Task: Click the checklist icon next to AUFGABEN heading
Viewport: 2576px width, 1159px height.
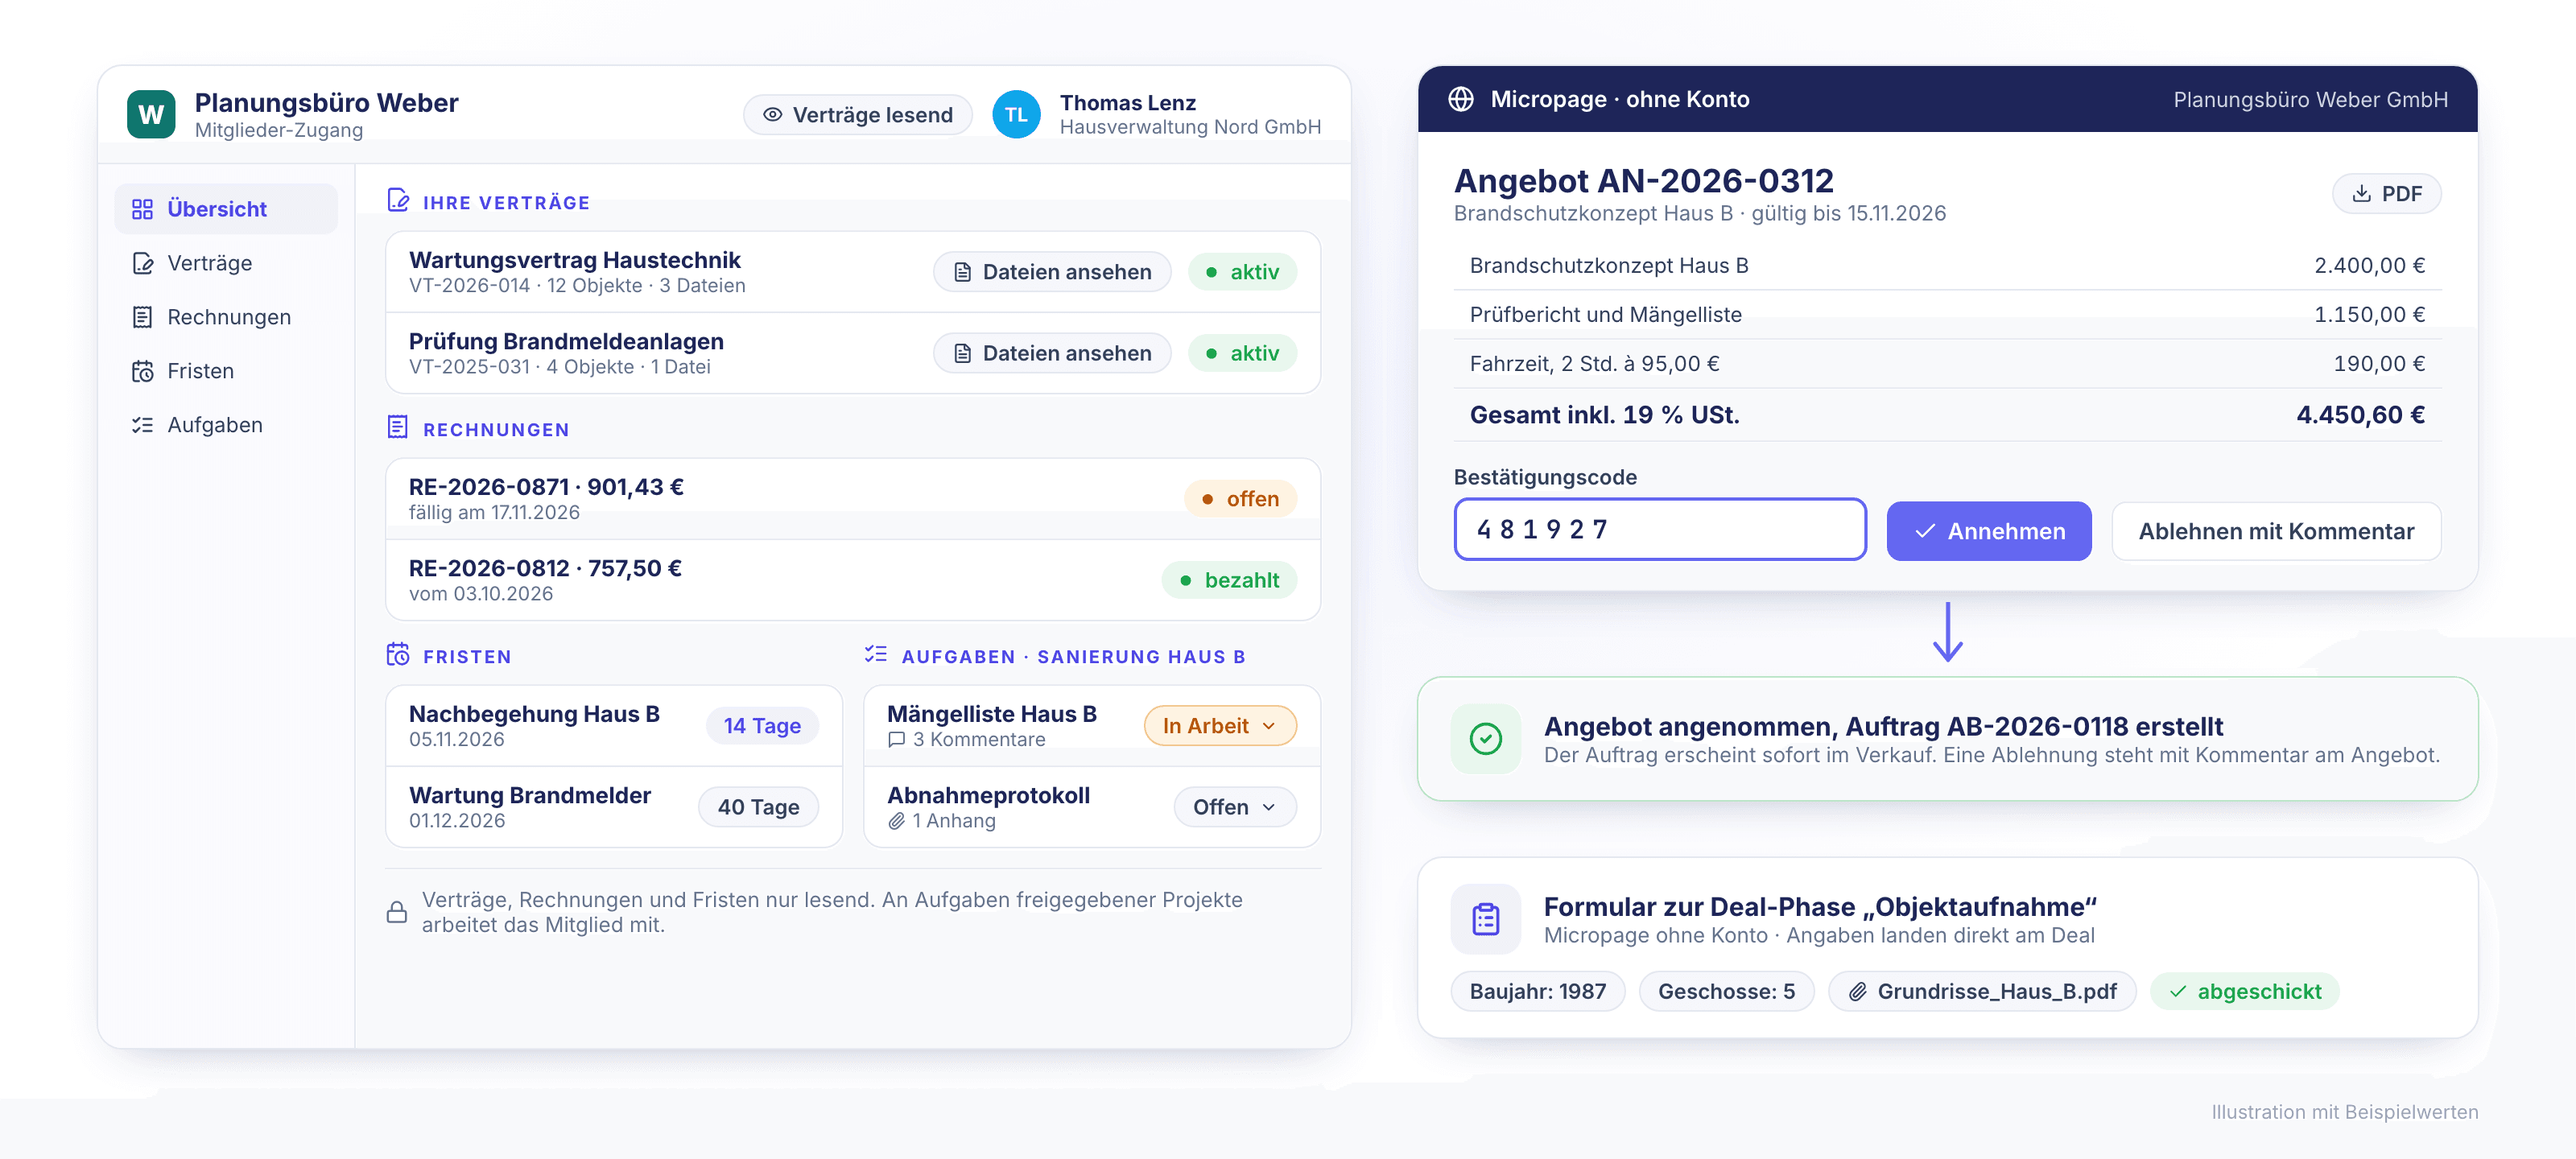Action: click(876, 655)
